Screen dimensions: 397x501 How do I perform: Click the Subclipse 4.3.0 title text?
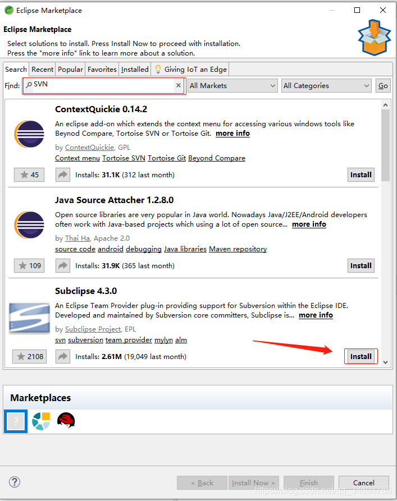pyautogui.click(x=86, y=291)
